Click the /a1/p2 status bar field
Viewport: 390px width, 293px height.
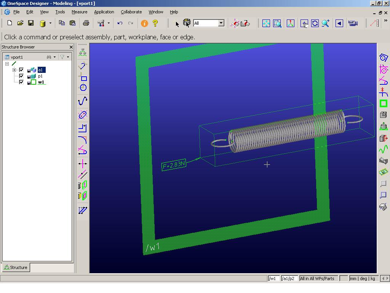tap(289, 279)
